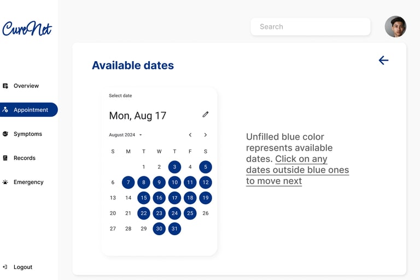Click the Search input field

[x=310, y=27]
